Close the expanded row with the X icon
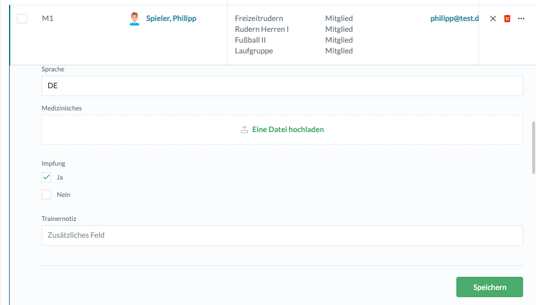This screenshot has height=305, width=543. tap(493, 19)
